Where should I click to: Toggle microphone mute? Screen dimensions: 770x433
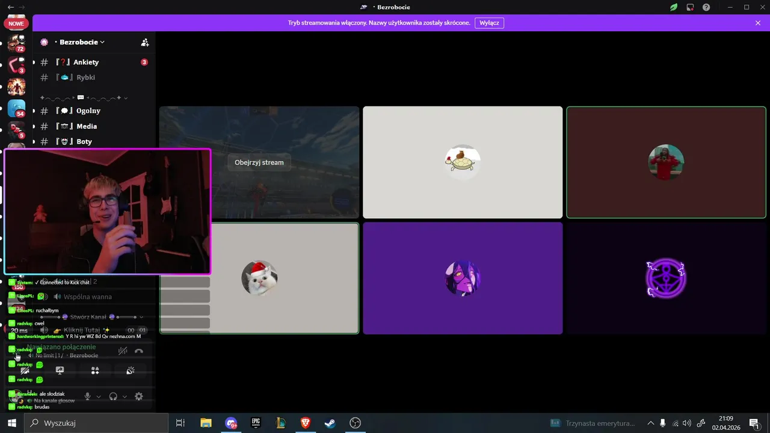click(x=88, y=396)
